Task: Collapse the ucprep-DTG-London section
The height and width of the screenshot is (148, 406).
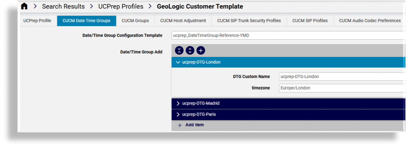Action: [x=178, y=62]
